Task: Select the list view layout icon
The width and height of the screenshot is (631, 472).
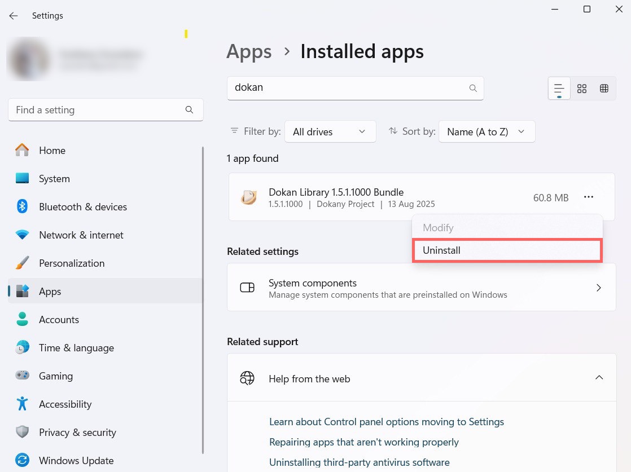Action: tap(559, 89)
